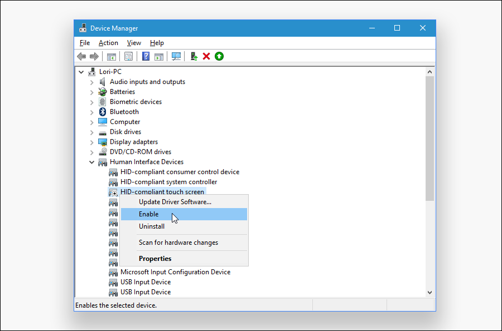Click the DVD/CD-ROM drives disc icon
502x331 pixels.
(103, 152)
